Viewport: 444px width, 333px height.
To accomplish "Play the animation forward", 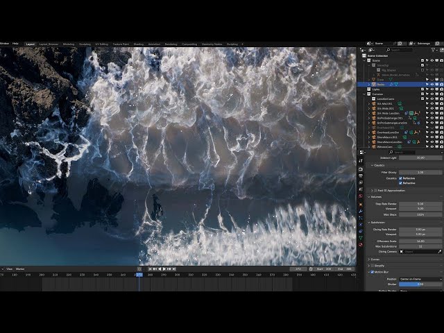I will pos(164,268).
